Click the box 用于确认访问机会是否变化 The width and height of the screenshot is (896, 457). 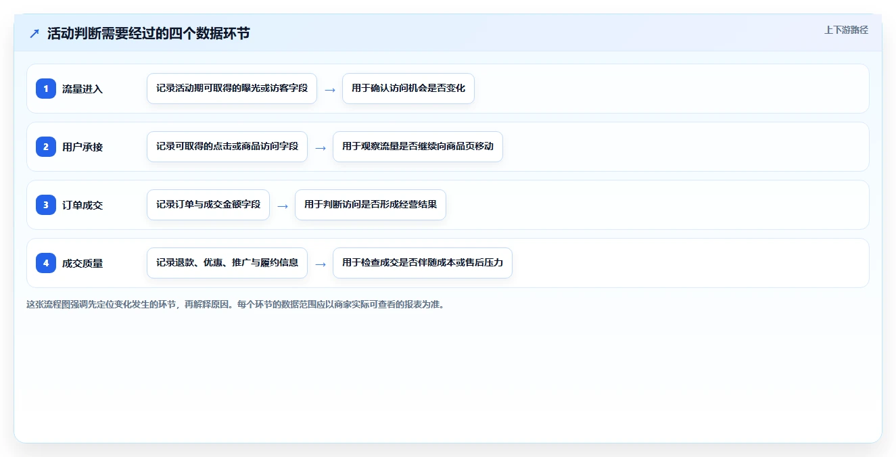(x=408, y=89)
